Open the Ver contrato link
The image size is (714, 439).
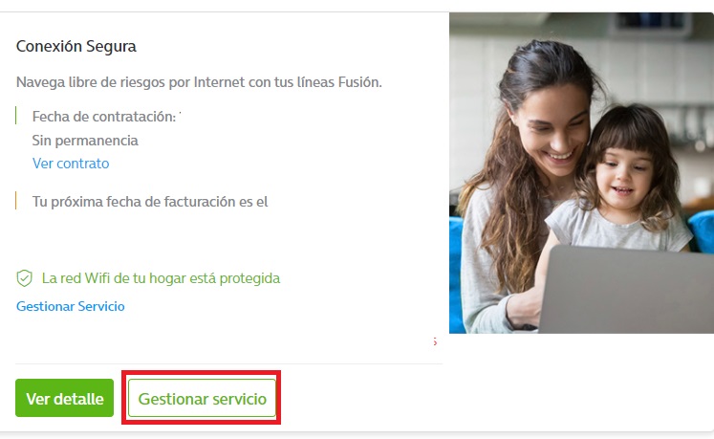(x=71, y=164)
